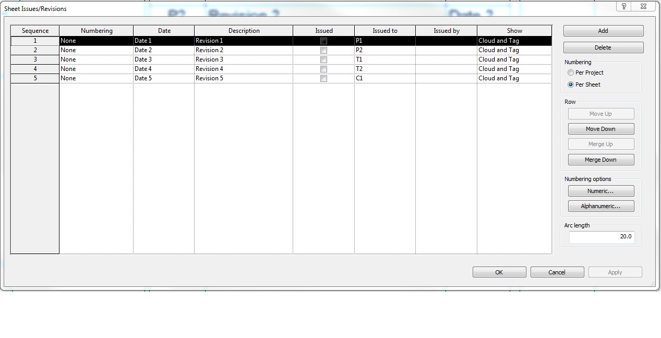Open the Alphanumeric numbering options

click(x=600, y=206)
